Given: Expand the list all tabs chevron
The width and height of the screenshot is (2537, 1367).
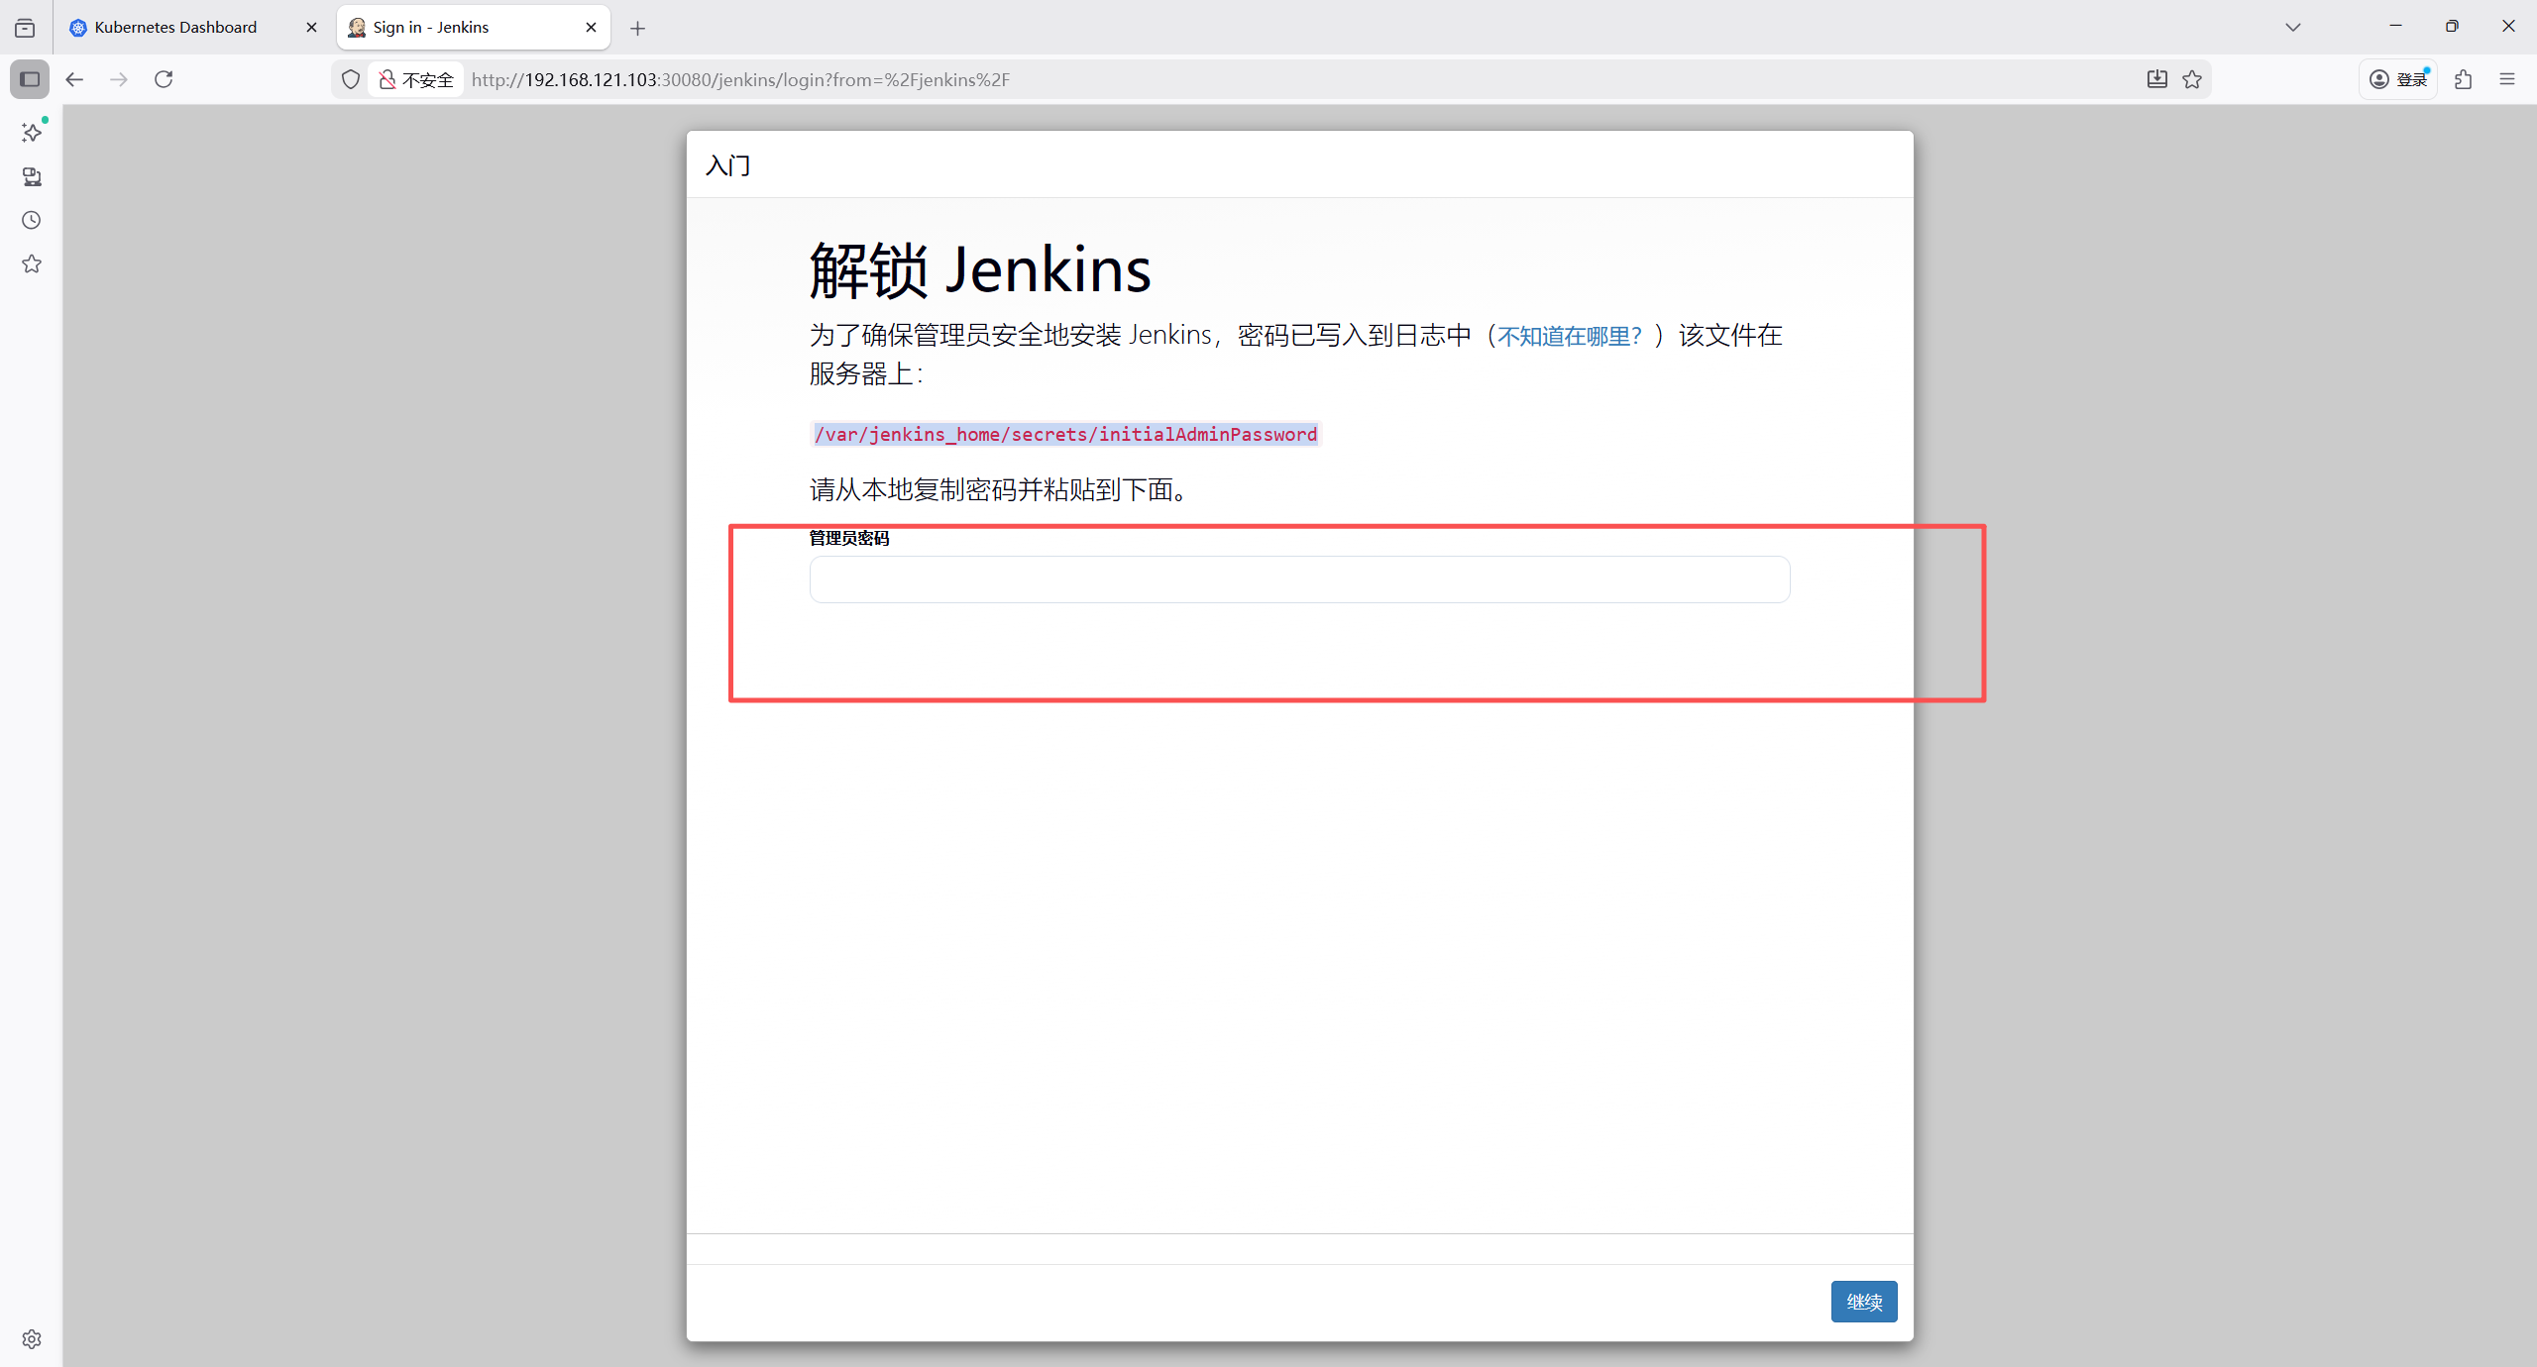Looking at the screenshot, I should coord(2293,28).
